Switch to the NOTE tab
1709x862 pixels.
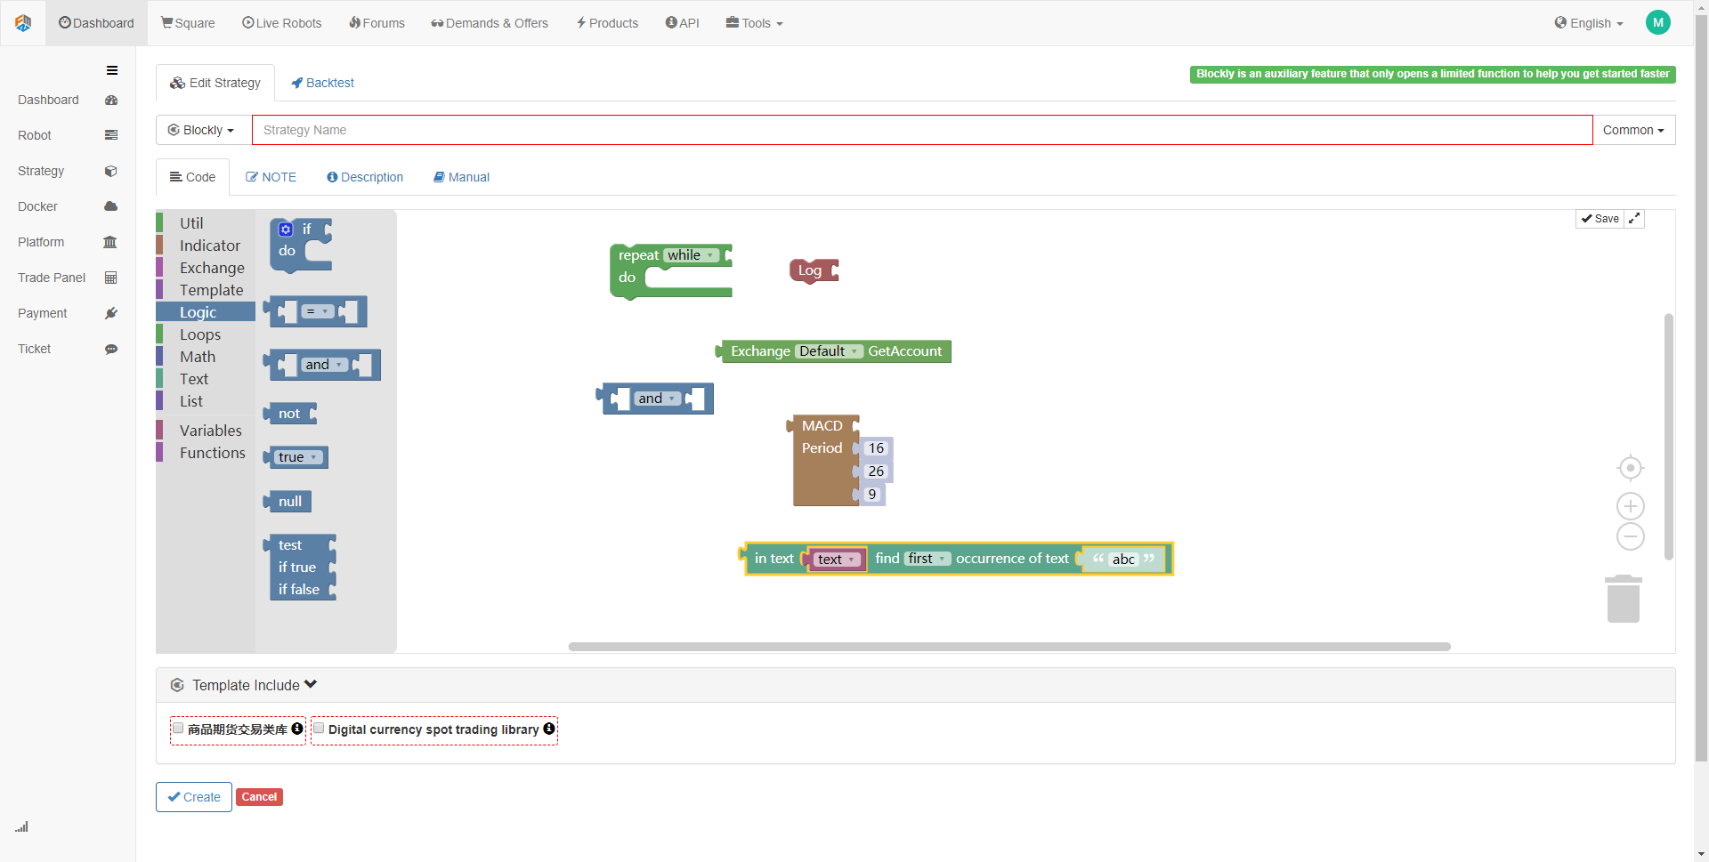(x=271, y=177)
